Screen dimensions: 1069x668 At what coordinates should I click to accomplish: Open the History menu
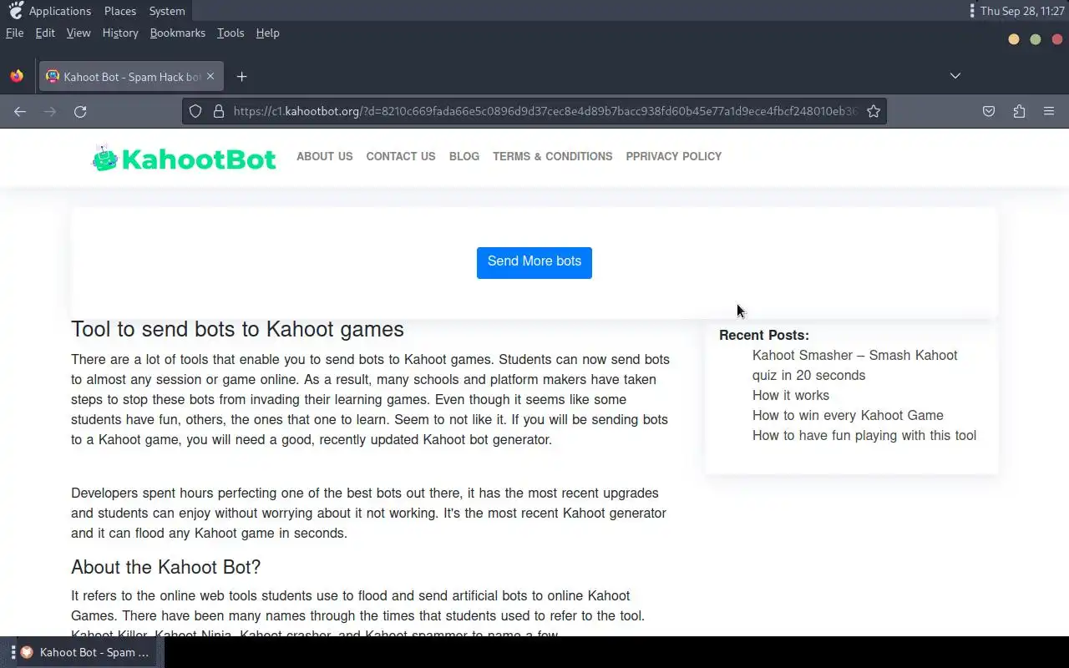(120, 33)
